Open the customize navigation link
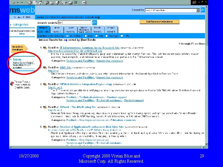The image size is (223, 167). pyautogui.click(x=67, y=17)
